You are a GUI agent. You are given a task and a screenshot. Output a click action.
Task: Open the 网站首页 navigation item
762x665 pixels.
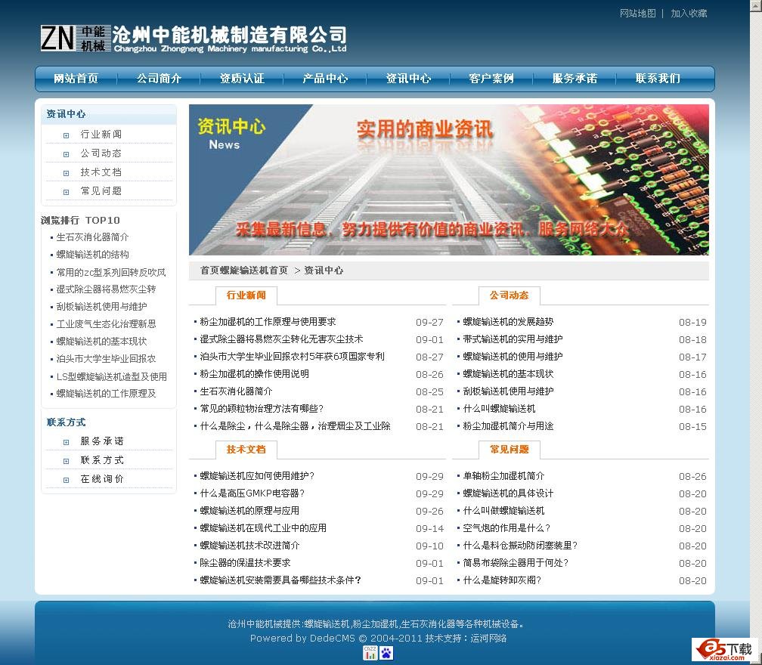coord(76,78)
